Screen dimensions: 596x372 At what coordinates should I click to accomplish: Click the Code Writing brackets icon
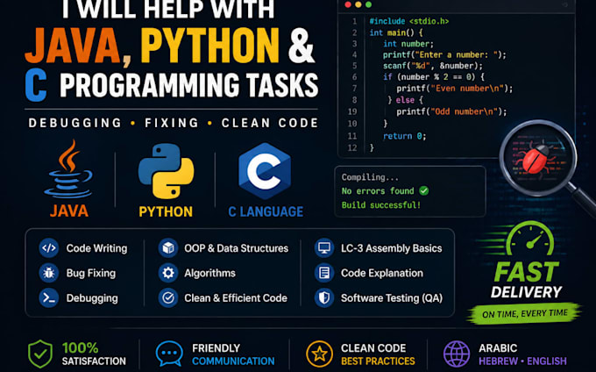[x=49, y=248]
